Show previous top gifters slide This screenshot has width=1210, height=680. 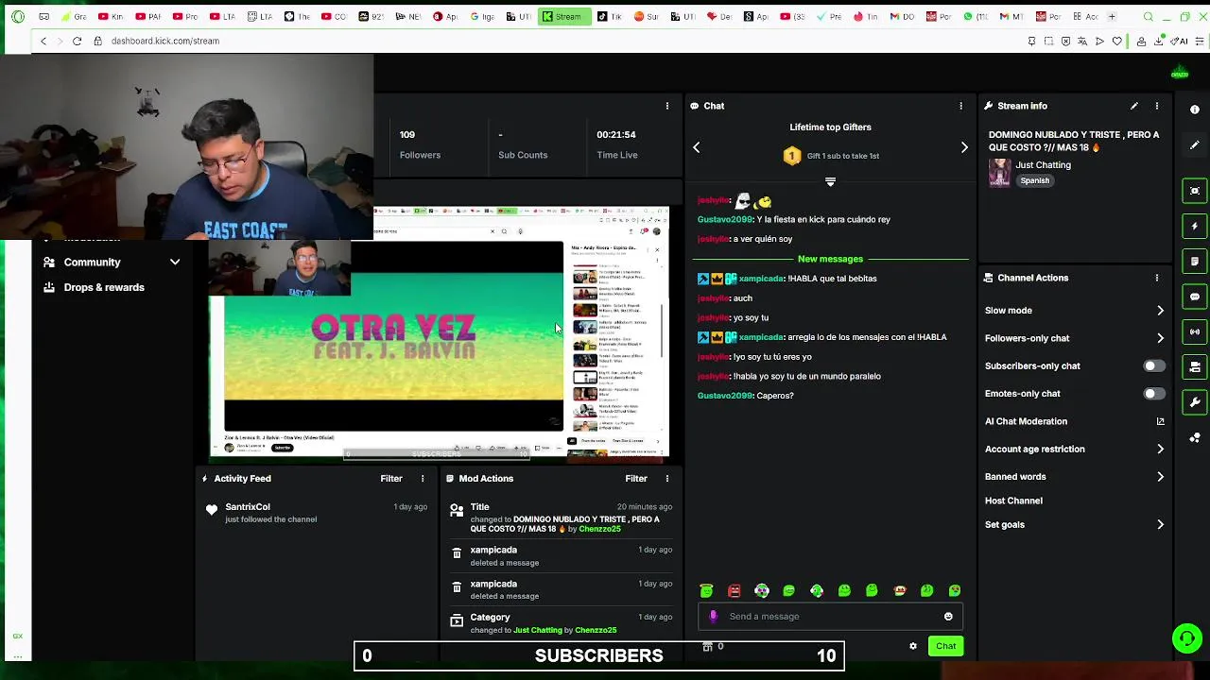697,147
